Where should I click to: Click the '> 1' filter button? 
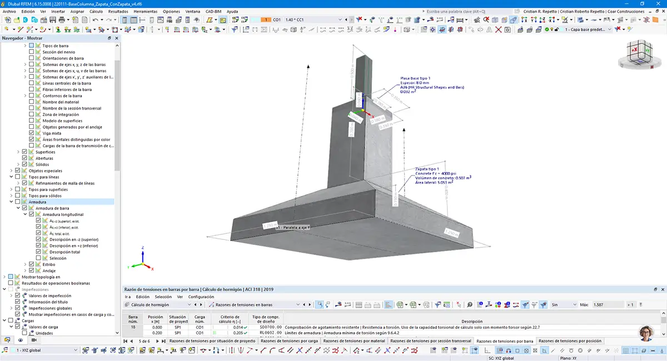[x=630, y=305]
